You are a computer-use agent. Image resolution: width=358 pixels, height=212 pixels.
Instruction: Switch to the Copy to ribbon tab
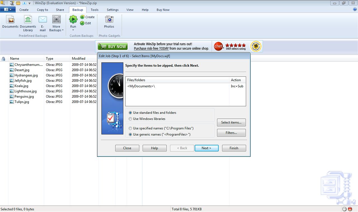point(43,10)
